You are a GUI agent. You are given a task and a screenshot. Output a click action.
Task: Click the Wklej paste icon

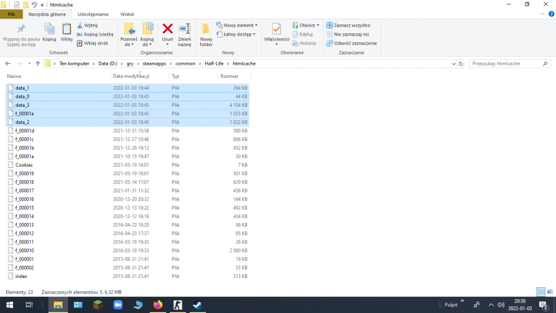coord(66,32)
